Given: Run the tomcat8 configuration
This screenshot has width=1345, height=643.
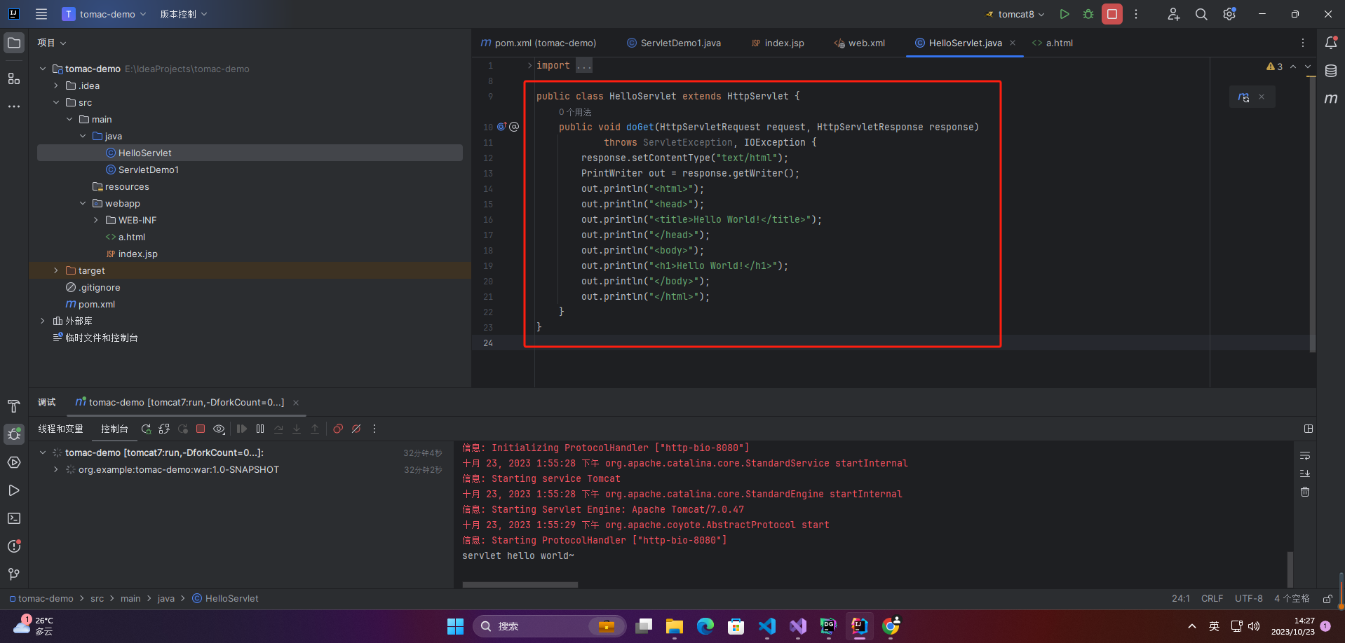Looking at the screenshot, I should pyautogui.click(x=1064, y=14).
